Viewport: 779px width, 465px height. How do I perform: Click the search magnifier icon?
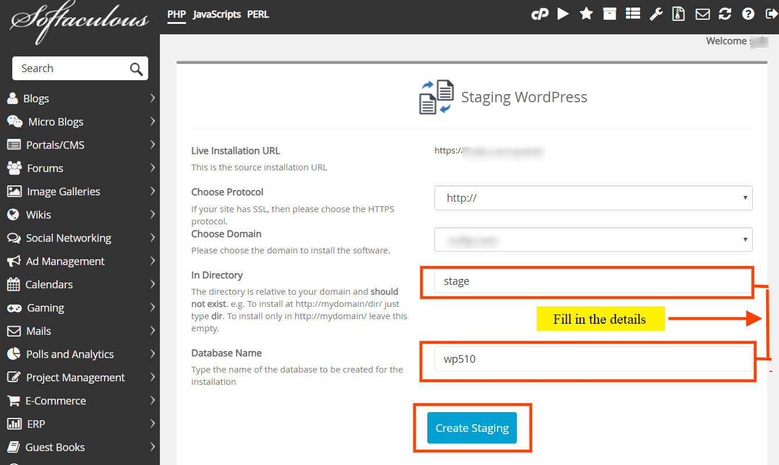136,69
